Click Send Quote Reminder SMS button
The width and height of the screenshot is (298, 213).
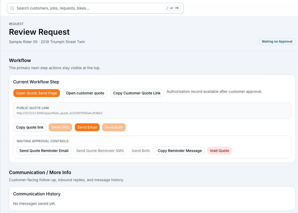(100, 151)
